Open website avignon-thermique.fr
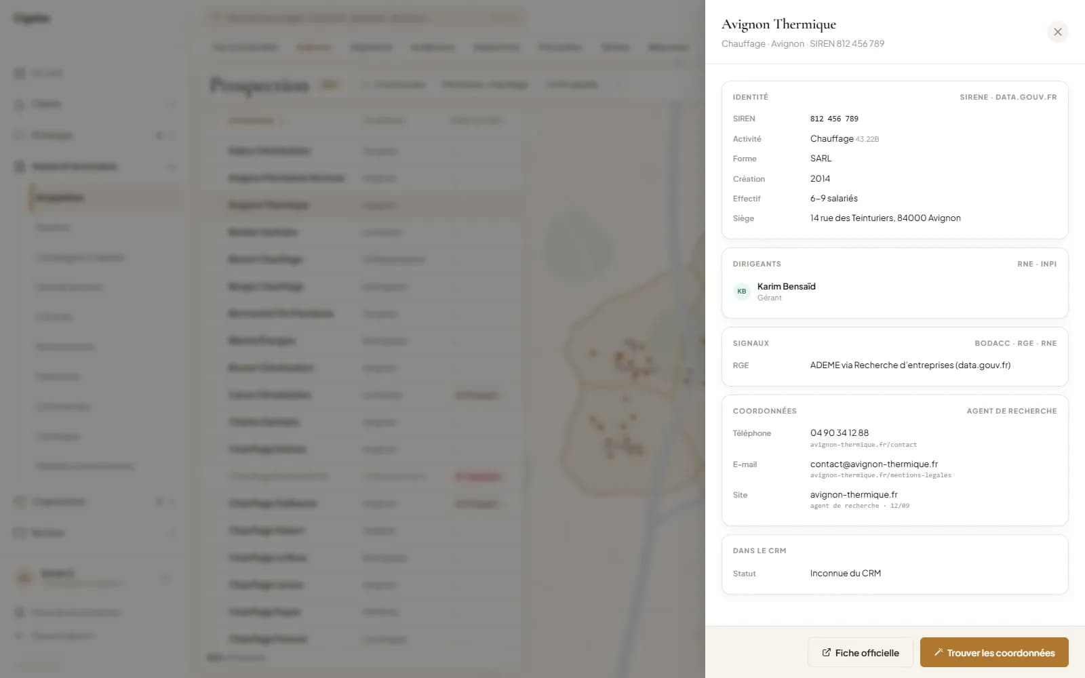Screen dimensions: 1085x678 [x=854, y=494]
